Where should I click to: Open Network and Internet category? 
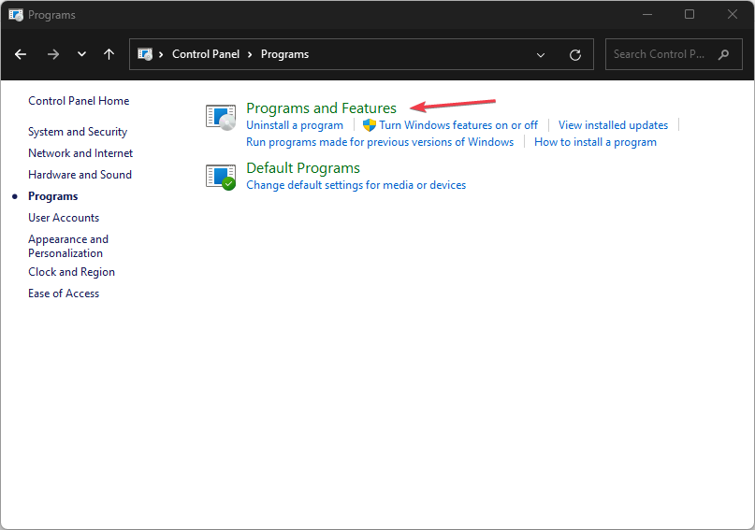coord(80,153)
